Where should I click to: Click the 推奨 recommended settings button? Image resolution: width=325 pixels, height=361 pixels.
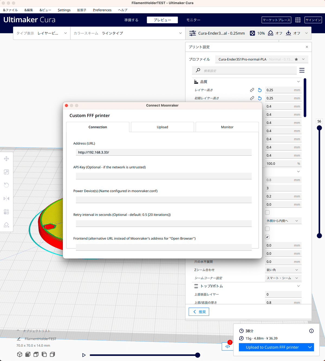199,312
